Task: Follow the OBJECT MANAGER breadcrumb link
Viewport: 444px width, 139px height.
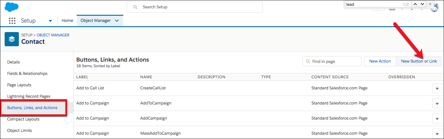Action: tap(53, 35)
